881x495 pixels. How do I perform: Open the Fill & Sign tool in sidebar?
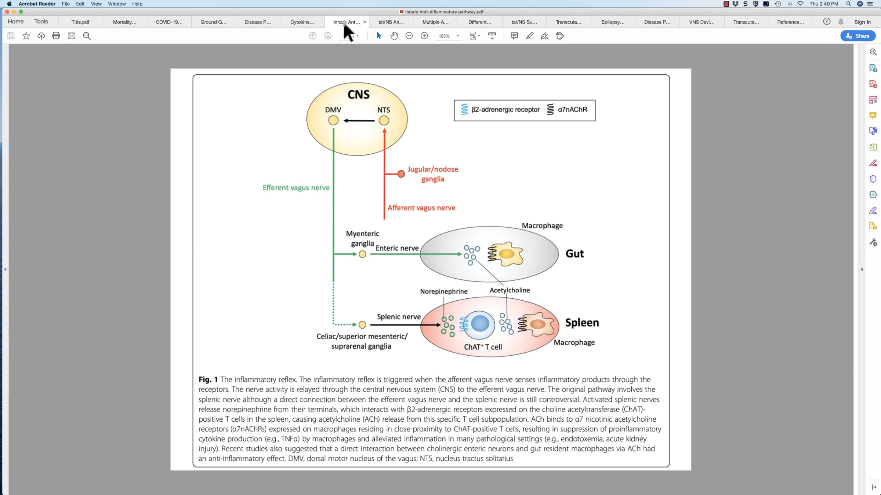pos(873,210)
